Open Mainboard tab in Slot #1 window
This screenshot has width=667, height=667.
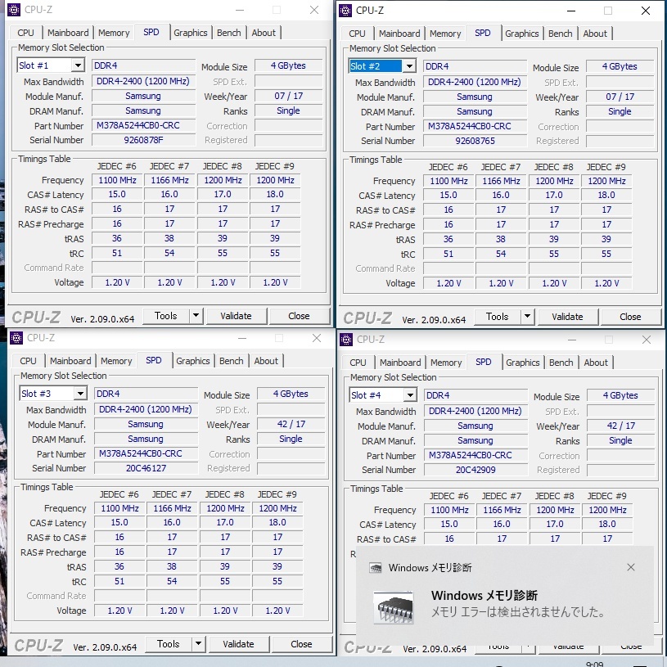68,33
